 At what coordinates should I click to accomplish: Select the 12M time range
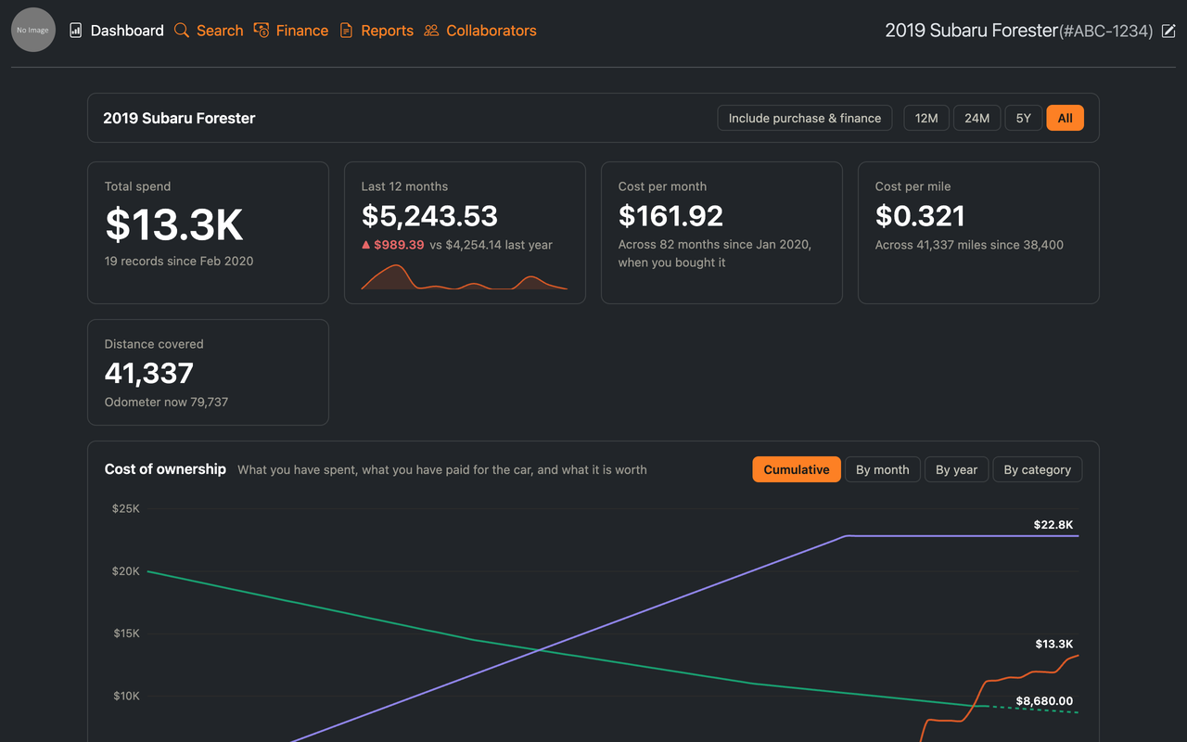coord(926,118)
